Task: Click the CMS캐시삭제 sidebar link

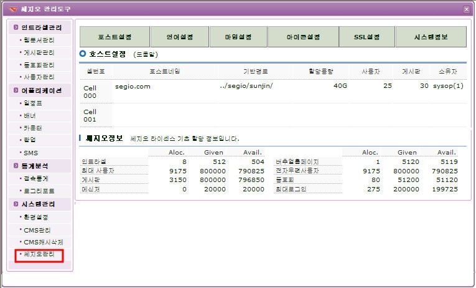Action: 42,241
